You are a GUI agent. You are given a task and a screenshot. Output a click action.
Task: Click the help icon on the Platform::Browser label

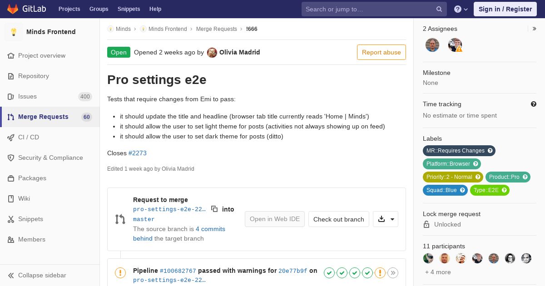476,164
